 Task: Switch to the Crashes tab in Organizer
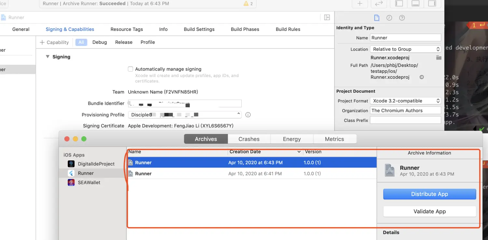[x=249, y=139]
